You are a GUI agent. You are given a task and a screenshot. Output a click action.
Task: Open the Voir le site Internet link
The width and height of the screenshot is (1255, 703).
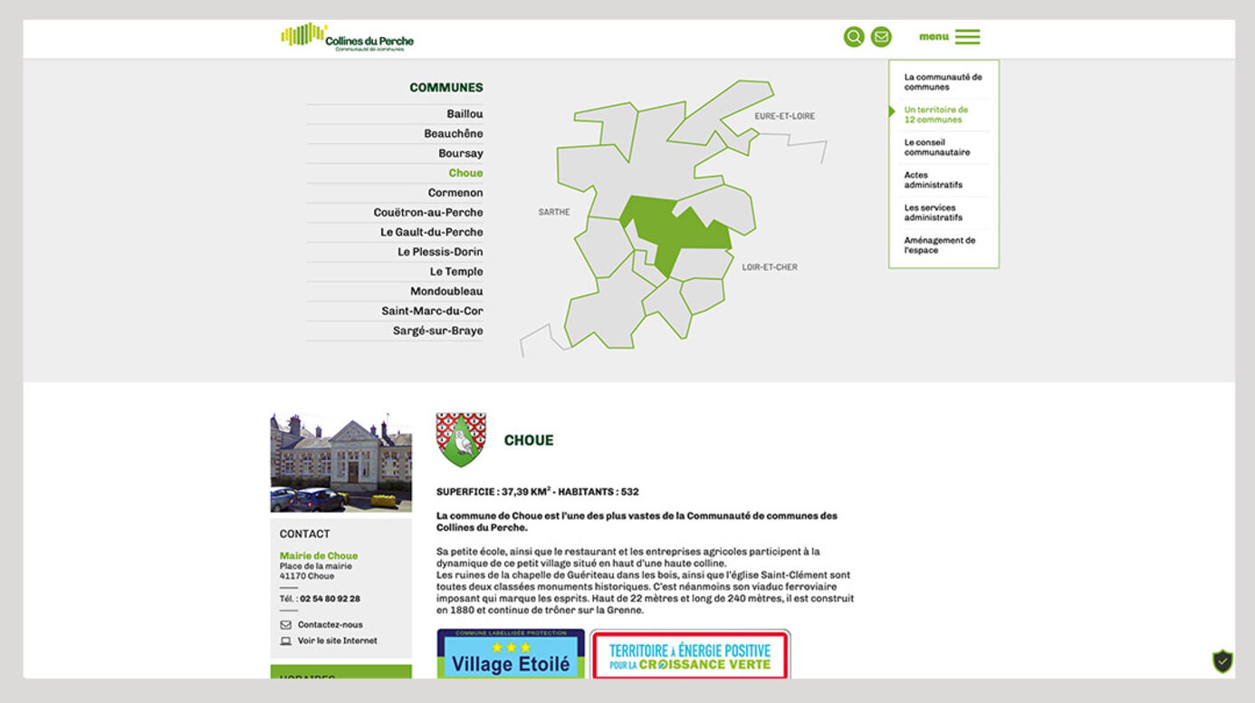tap(338, 640)
